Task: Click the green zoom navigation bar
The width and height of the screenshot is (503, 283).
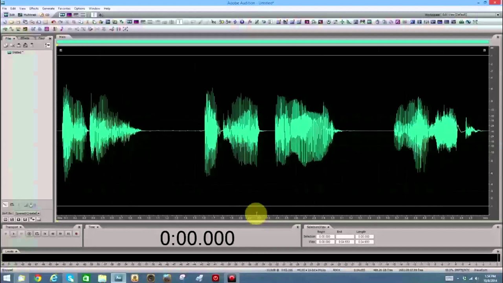Action: click(x=273, y=42)
